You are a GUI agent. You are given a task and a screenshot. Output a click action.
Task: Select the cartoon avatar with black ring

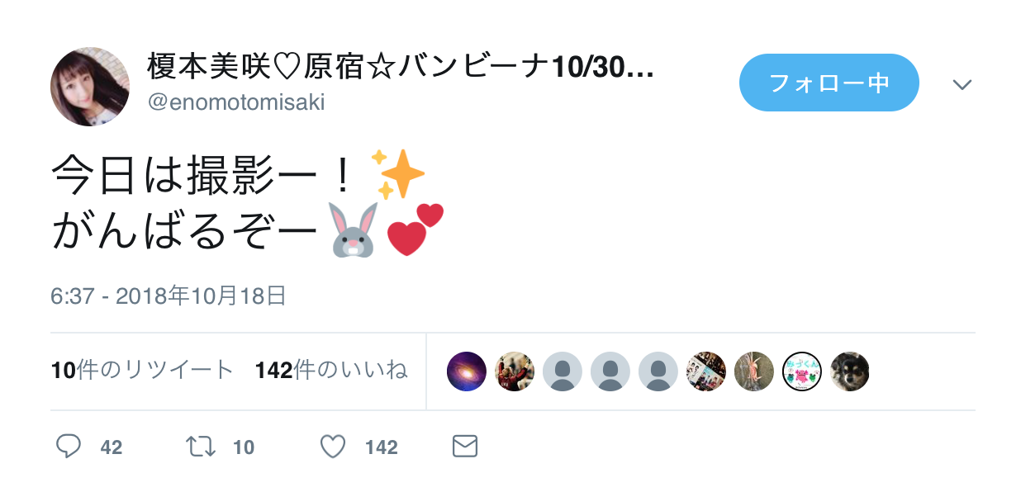[x=801, y=371]
